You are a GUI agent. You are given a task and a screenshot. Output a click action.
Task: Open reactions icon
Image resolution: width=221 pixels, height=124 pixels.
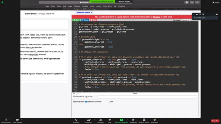click(x=155, y=120)
